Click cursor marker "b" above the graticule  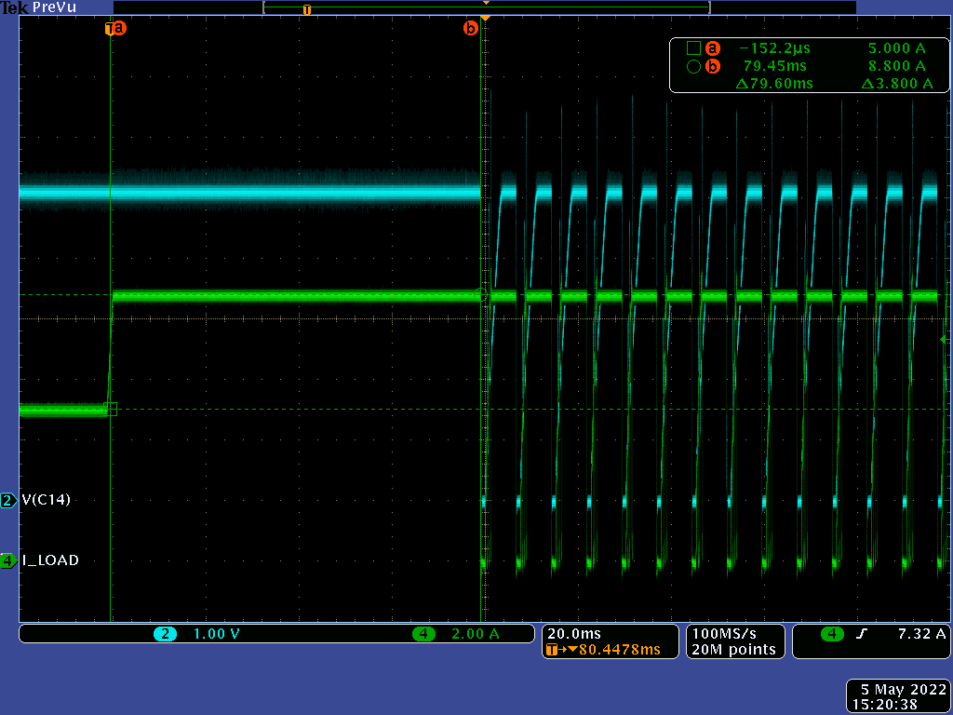pyautogui.click(x=471, y=28)
